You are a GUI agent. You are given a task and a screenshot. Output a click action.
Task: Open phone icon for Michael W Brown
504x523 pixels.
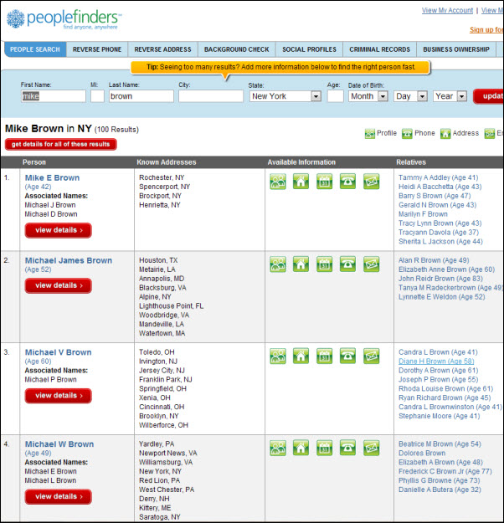click(347, 448)
